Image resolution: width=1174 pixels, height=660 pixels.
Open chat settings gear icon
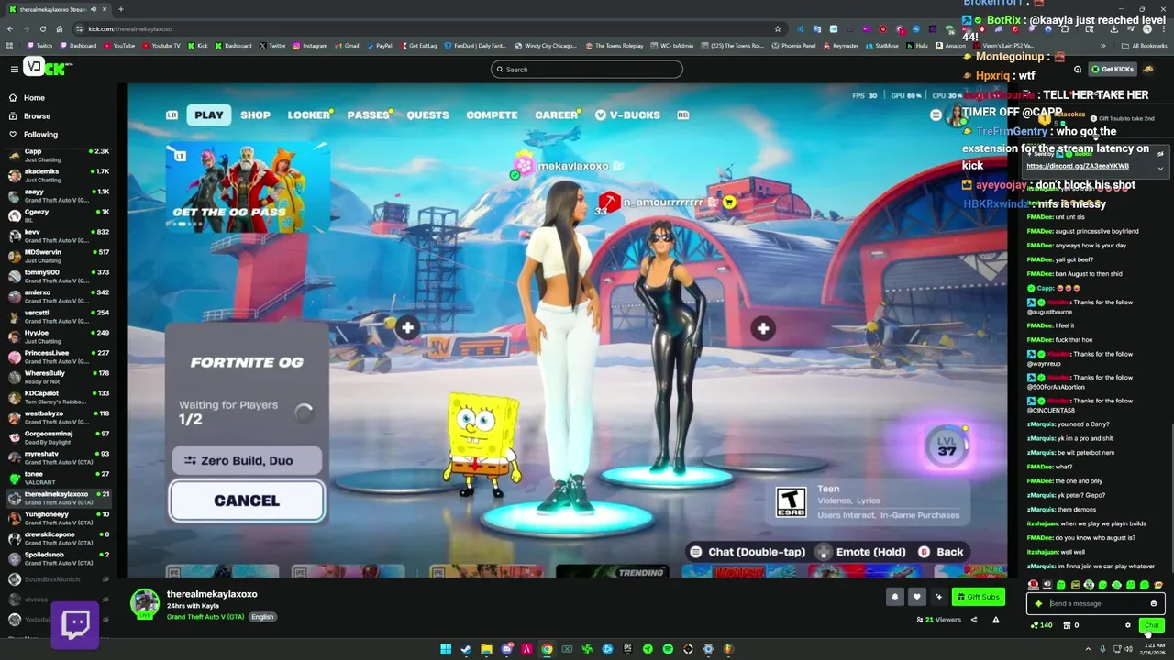(x=1128, y=625)
